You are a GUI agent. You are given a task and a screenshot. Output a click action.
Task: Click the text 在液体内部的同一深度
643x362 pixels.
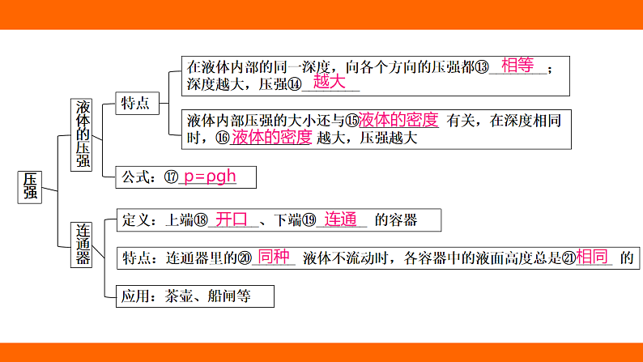[249, 67]
